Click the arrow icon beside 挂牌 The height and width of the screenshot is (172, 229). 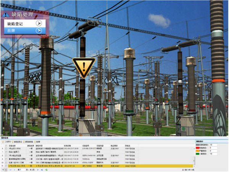[39, 31]
